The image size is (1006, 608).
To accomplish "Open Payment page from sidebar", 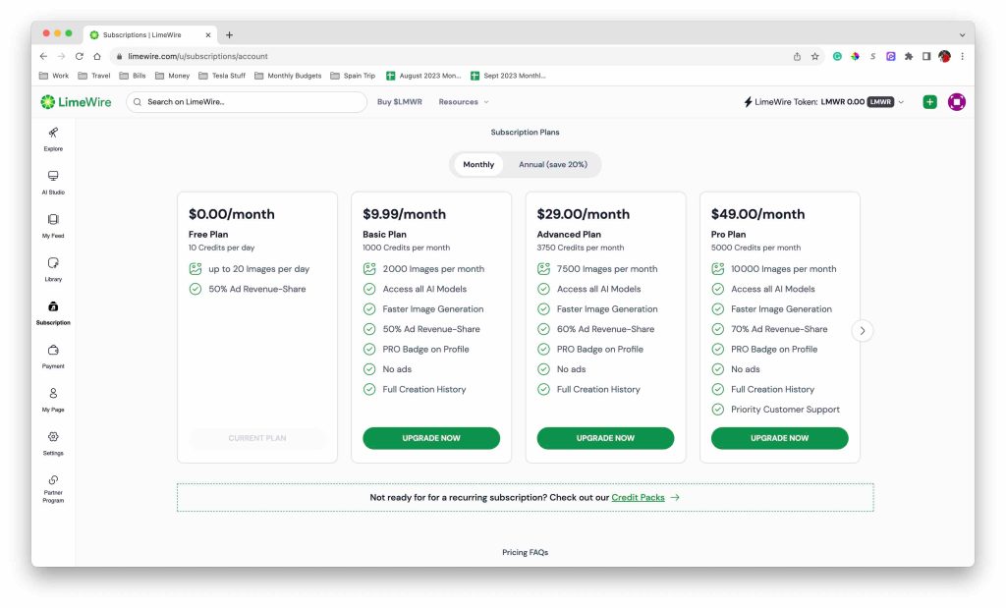I will (x=53, y=355).
